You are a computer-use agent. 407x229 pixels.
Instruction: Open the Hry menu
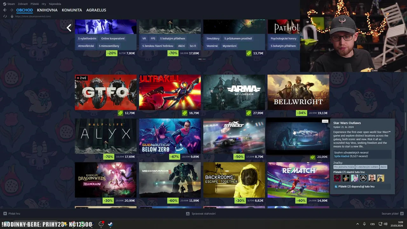point(44,4)
